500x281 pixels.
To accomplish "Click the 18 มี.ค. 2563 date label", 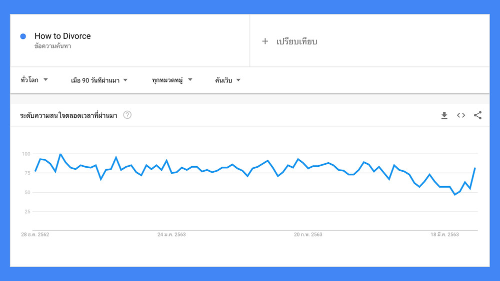I will click(444, 235).
